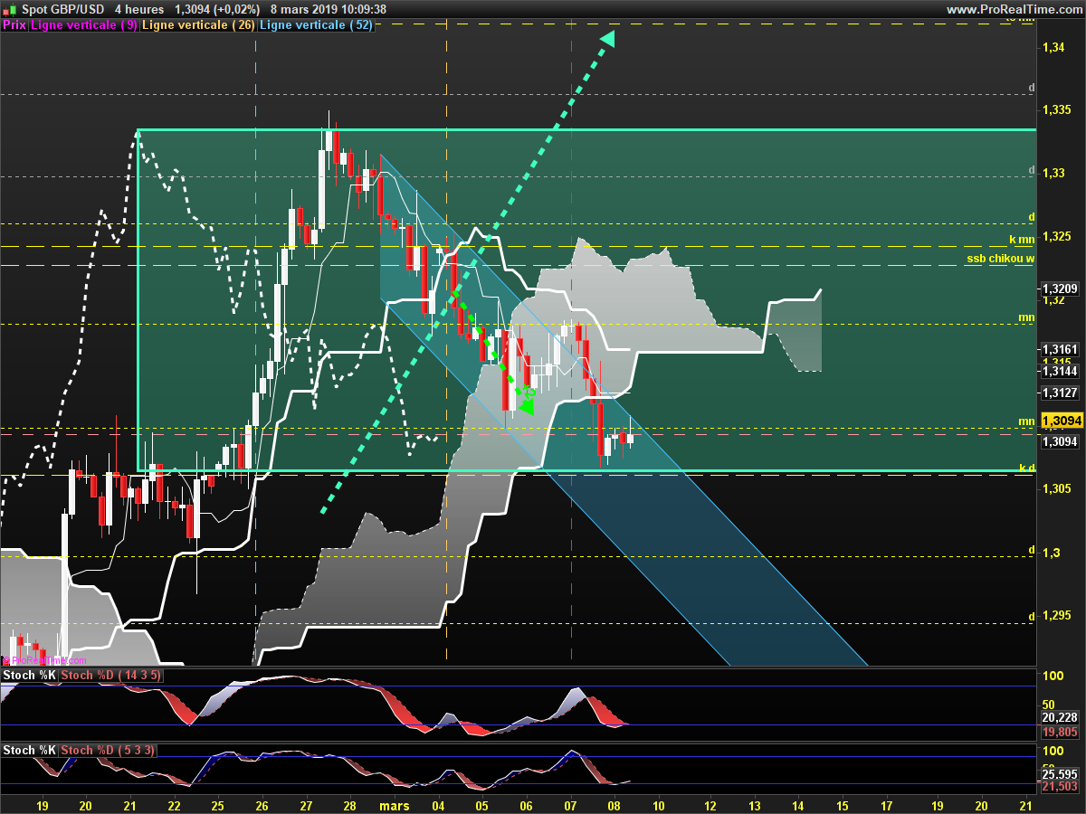Click the Spot GBP/USD instrument title
1086x814 pixels.
pyautogui.click(x=63, y=9)
